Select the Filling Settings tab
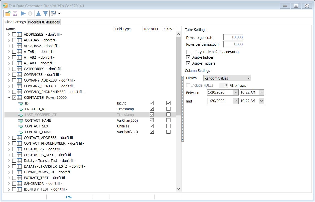Viewport: 315px width, 202px height. tap(15, 22)
